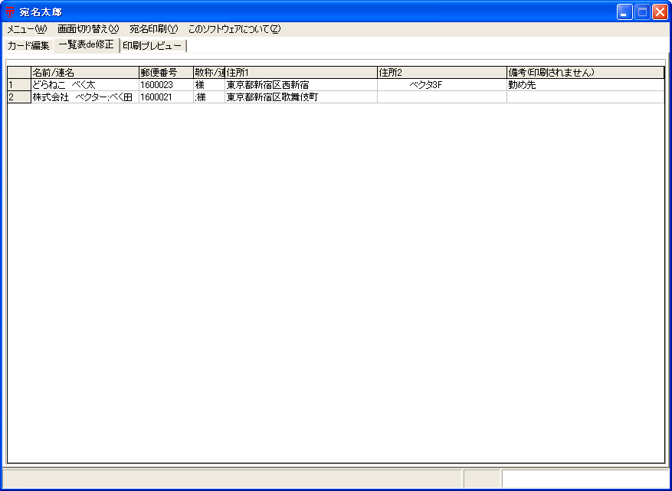This screenshot has height=491, width=672.
Task: Select the name cell どらねこ べく太
Action: click(85, 85)
